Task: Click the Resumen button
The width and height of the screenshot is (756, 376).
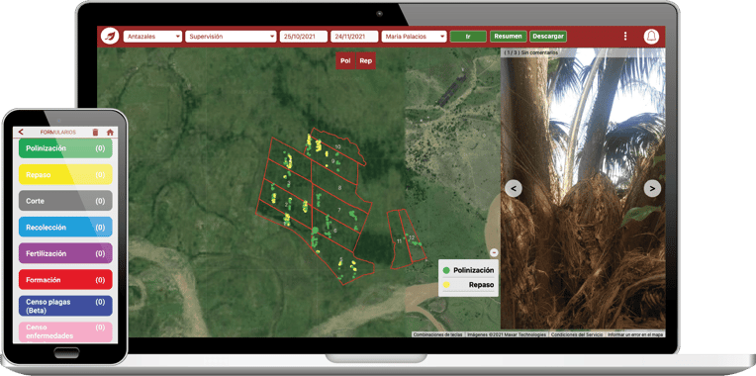Action: pos(508,37)
